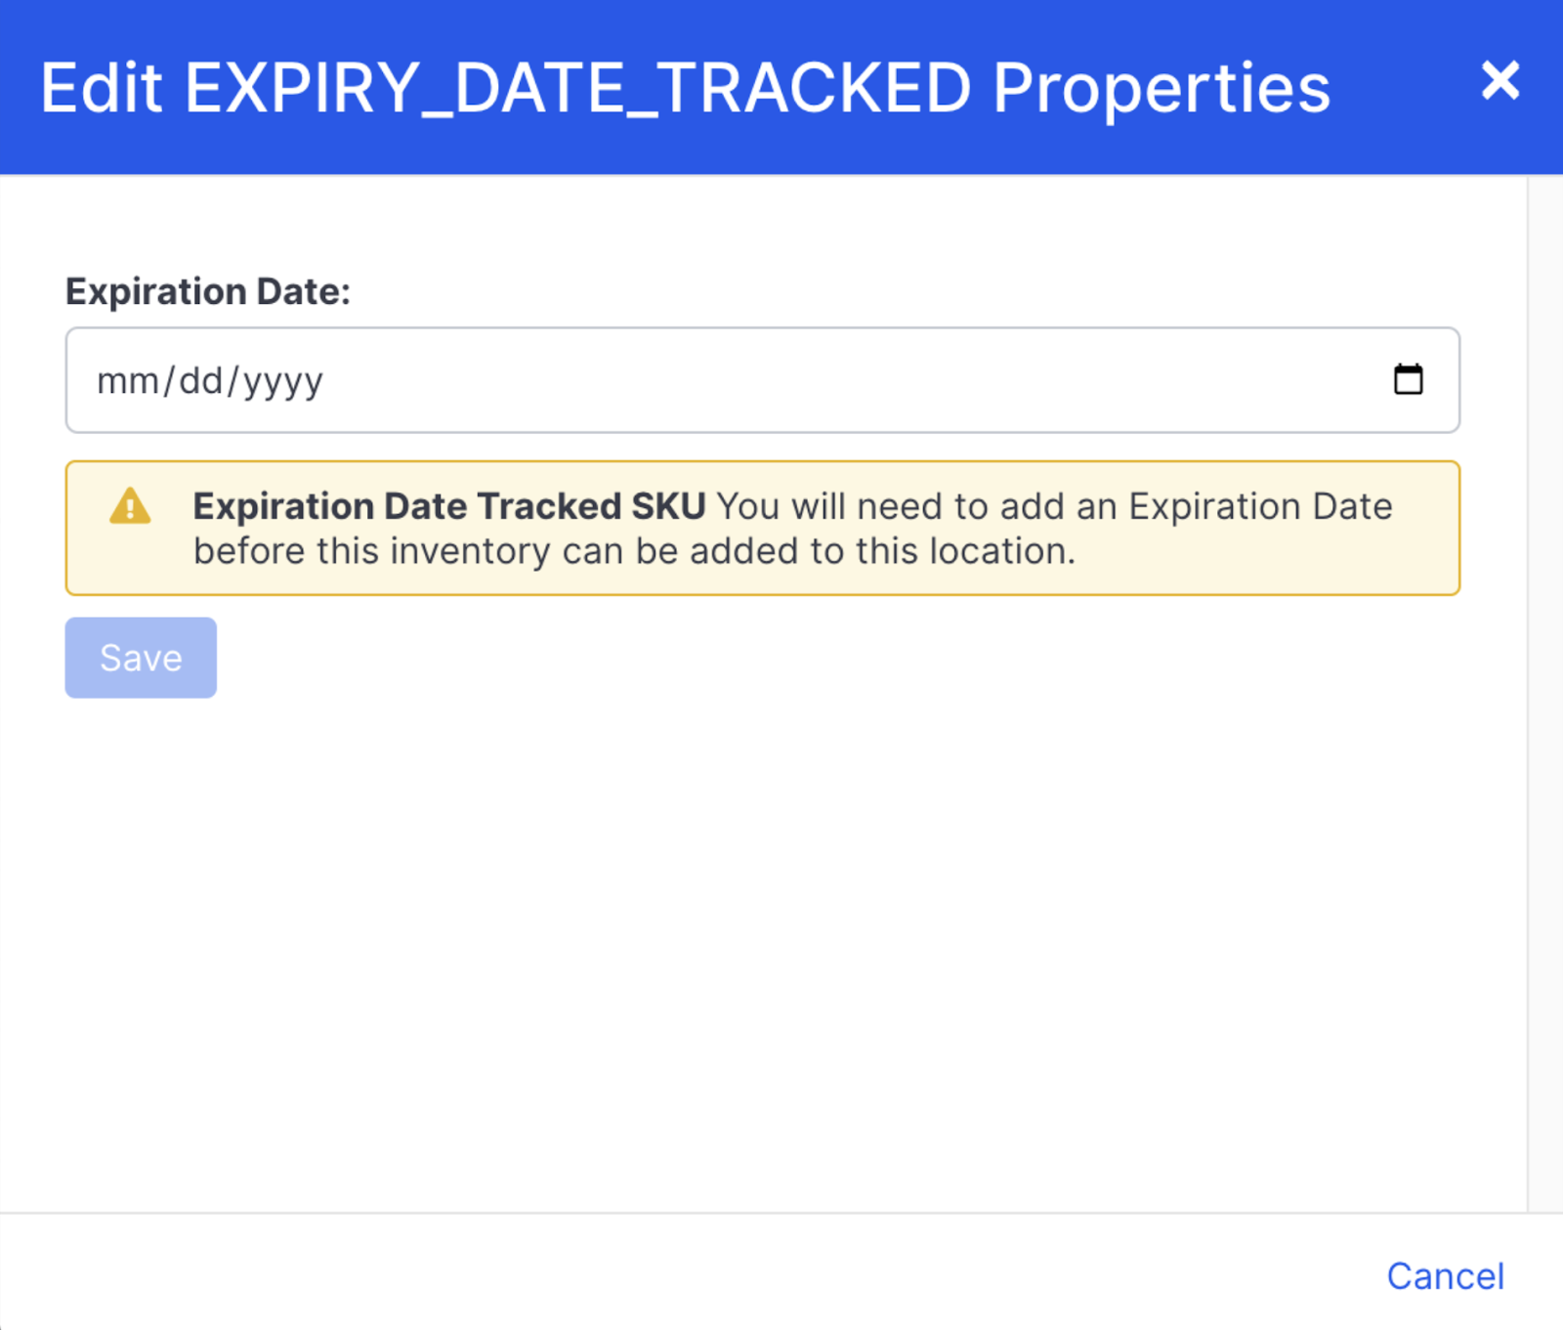Click the Save button
The height and width of the screenshot is (1330, 1563).
pos(140,657)
